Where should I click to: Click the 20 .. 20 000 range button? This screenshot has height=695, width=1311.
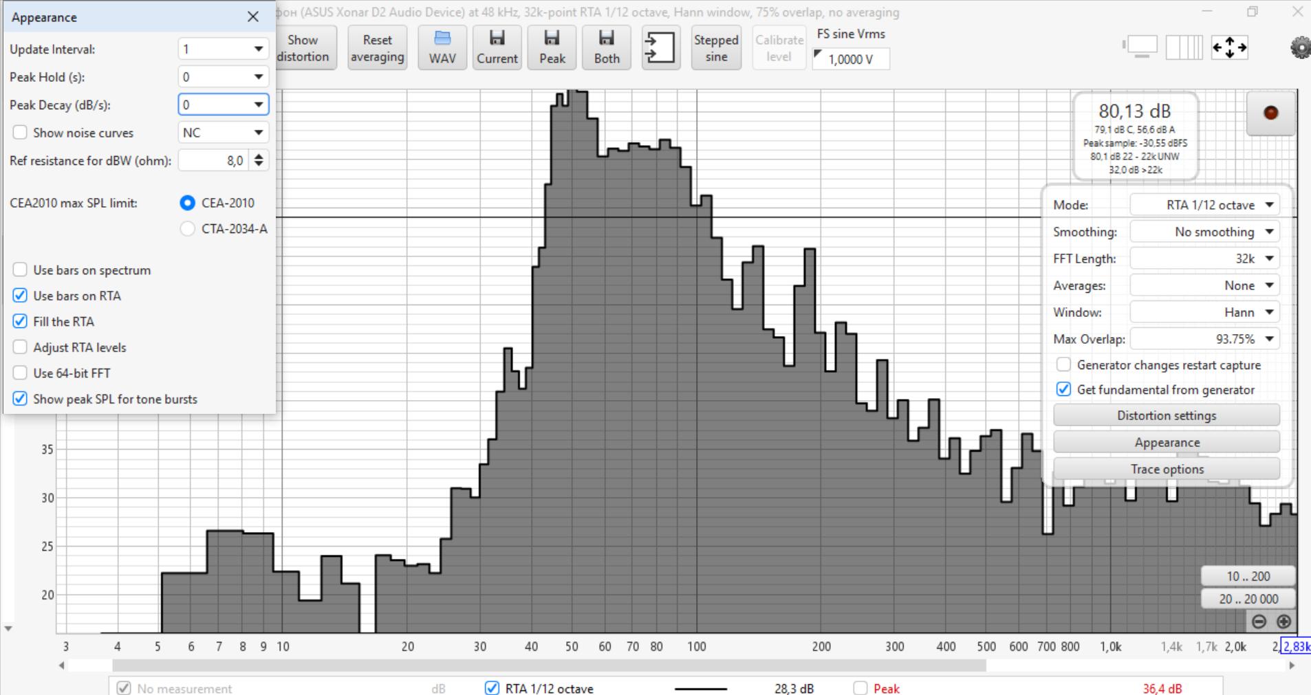pyautogui.click(x=1248, y=599)
